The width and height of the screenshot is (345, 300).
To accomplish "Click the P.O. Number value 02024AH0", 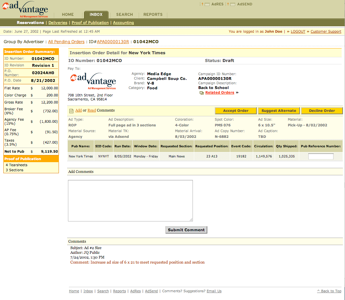I will tap(43, 73).
